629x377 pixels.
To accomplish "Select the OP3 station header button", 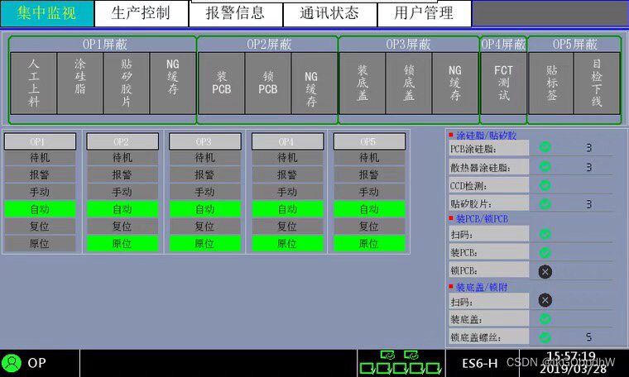I will click(x=205, y=141).
